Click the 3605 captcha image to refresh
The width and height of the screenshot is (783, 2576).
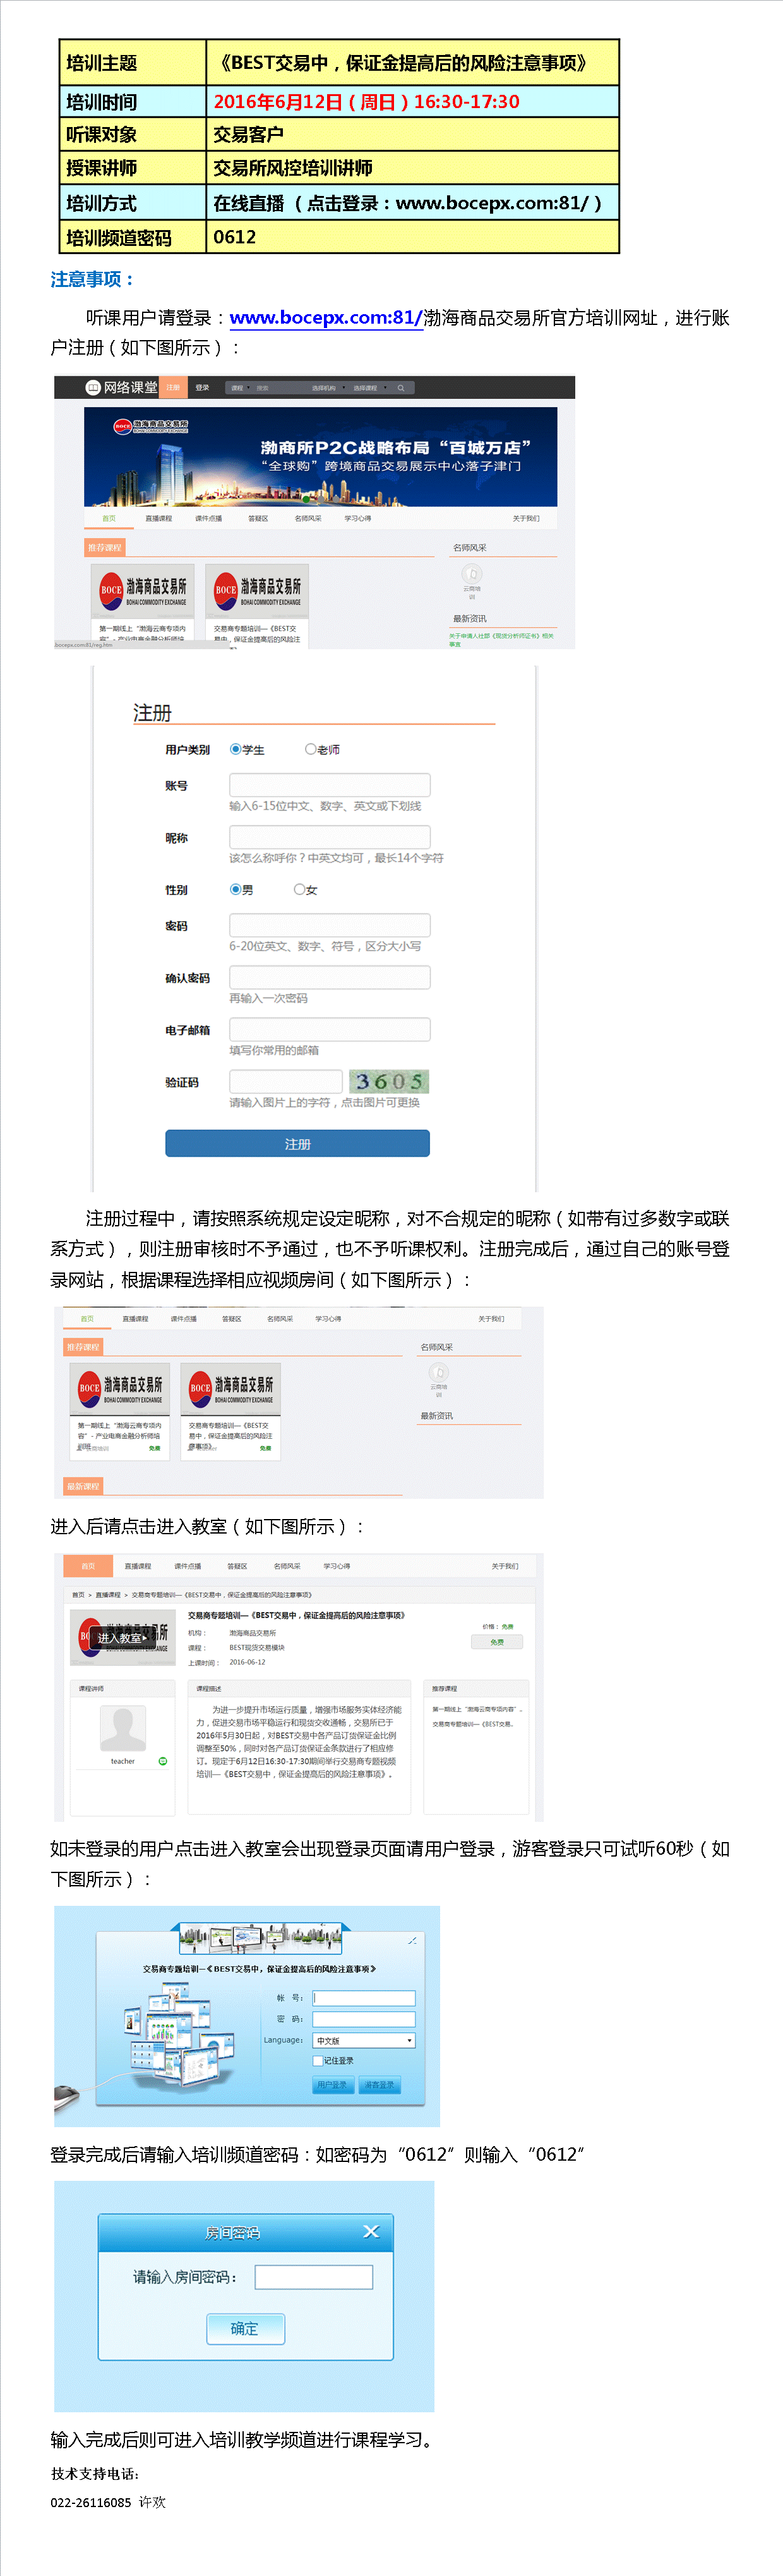click(x=388, y=1081)
